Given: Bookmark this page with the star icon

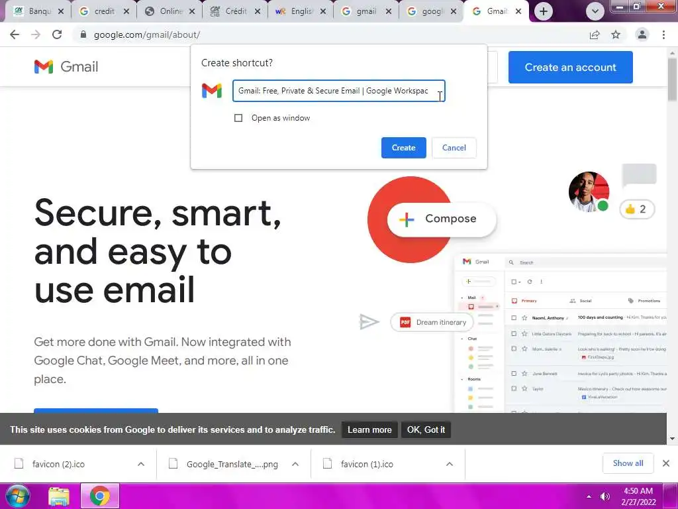Looking at the screenshot, I should tap(616, 34).
